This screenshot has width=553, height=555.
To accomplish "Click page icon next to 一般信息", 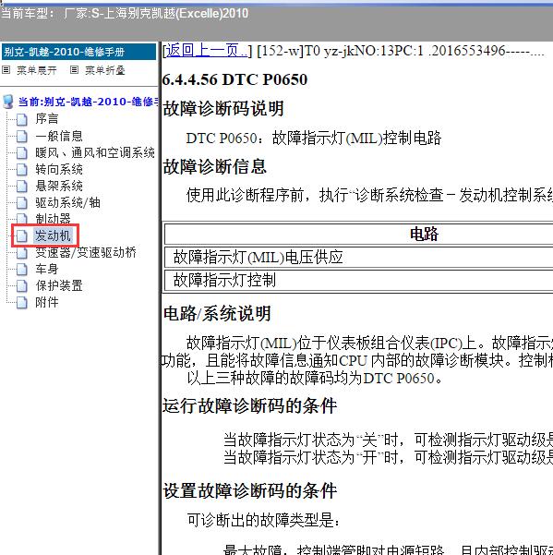I will click(22, 137).
